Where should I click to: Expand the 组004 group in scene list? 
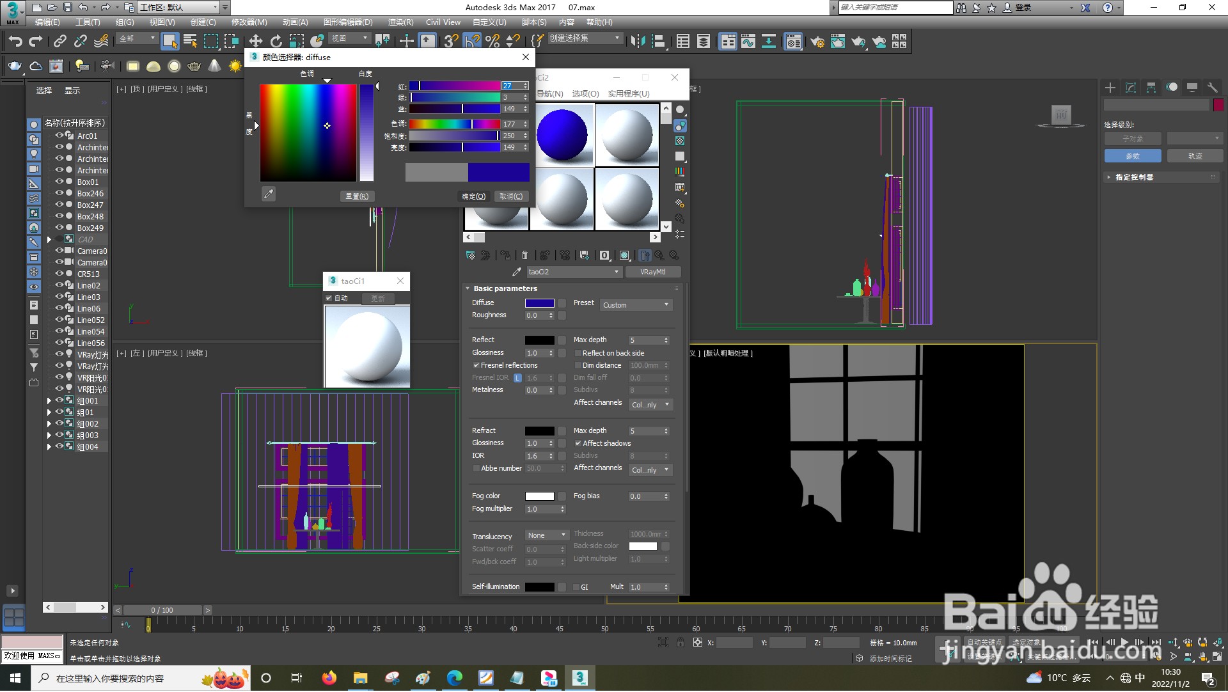(x=49, y=447)
